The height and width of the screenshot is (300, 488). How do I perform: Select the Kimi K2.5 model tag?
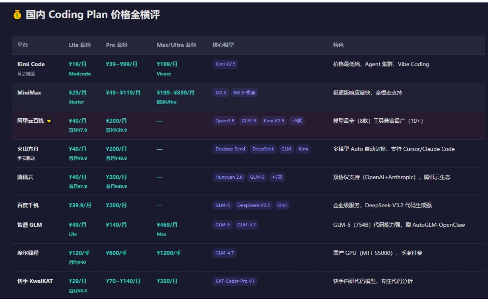[x=225, y=64]
